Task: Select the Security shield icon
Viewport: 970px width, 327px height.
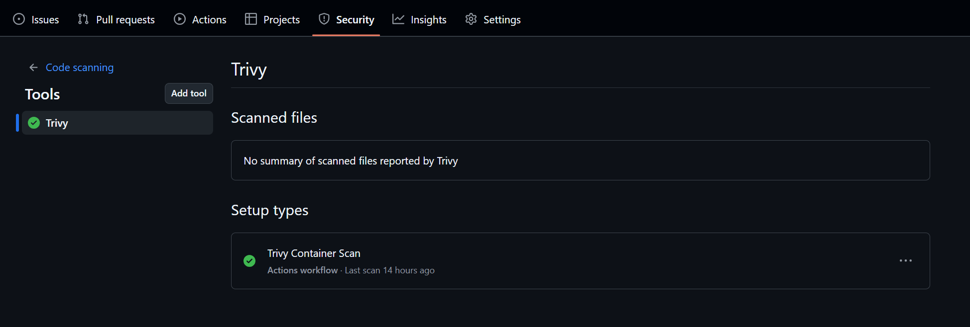Action: coord(324,19)
